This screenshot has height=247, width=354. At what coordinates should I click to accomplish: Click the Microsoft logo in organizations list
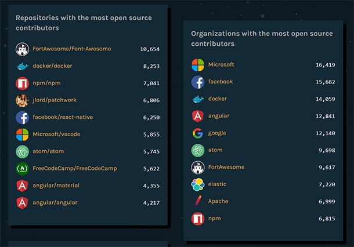pyautogui.click(x=198, y=65)
